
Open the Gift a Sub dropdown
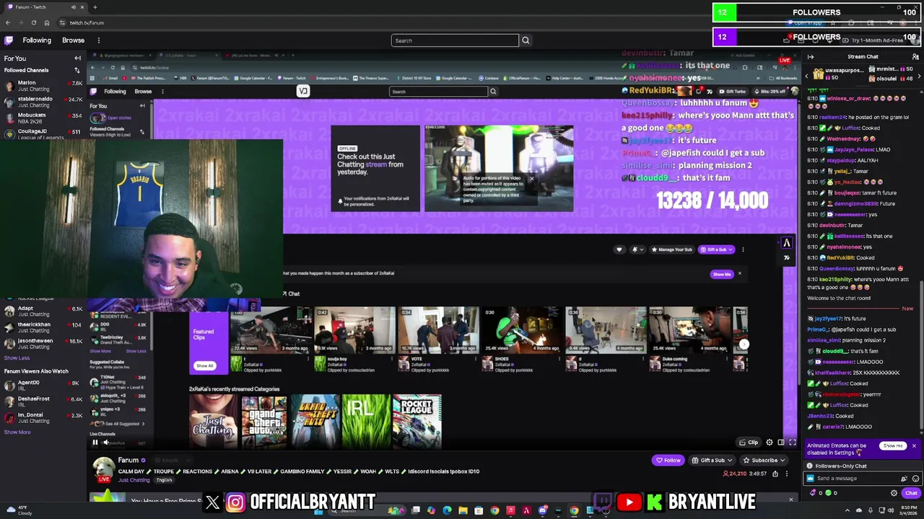click(x=712, y=460)
